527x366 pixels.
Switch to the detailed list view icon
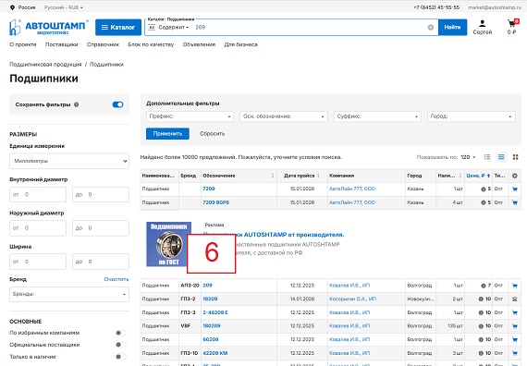tap(487, 157)
